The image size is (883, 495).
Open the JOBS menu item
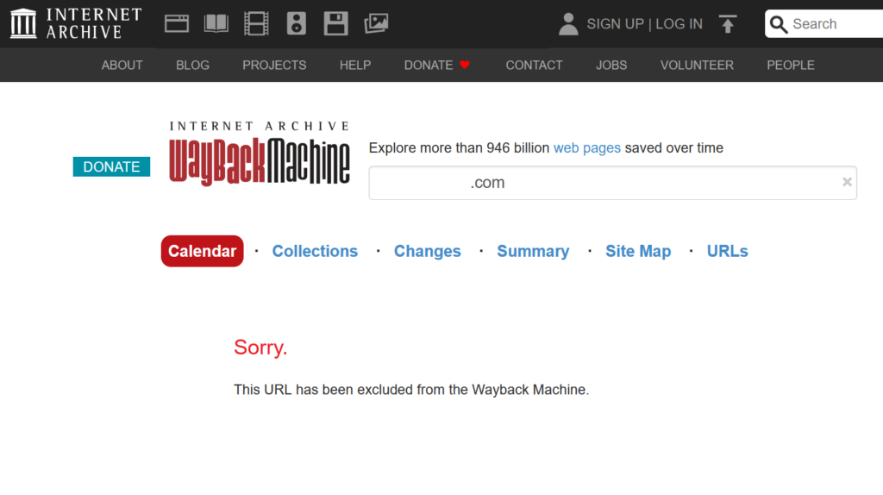[x=611, y=66]
